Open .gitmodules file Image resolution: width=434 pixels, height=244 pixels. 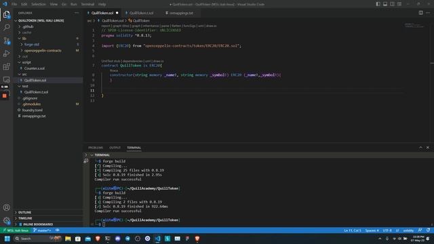[x=31, y=104]
